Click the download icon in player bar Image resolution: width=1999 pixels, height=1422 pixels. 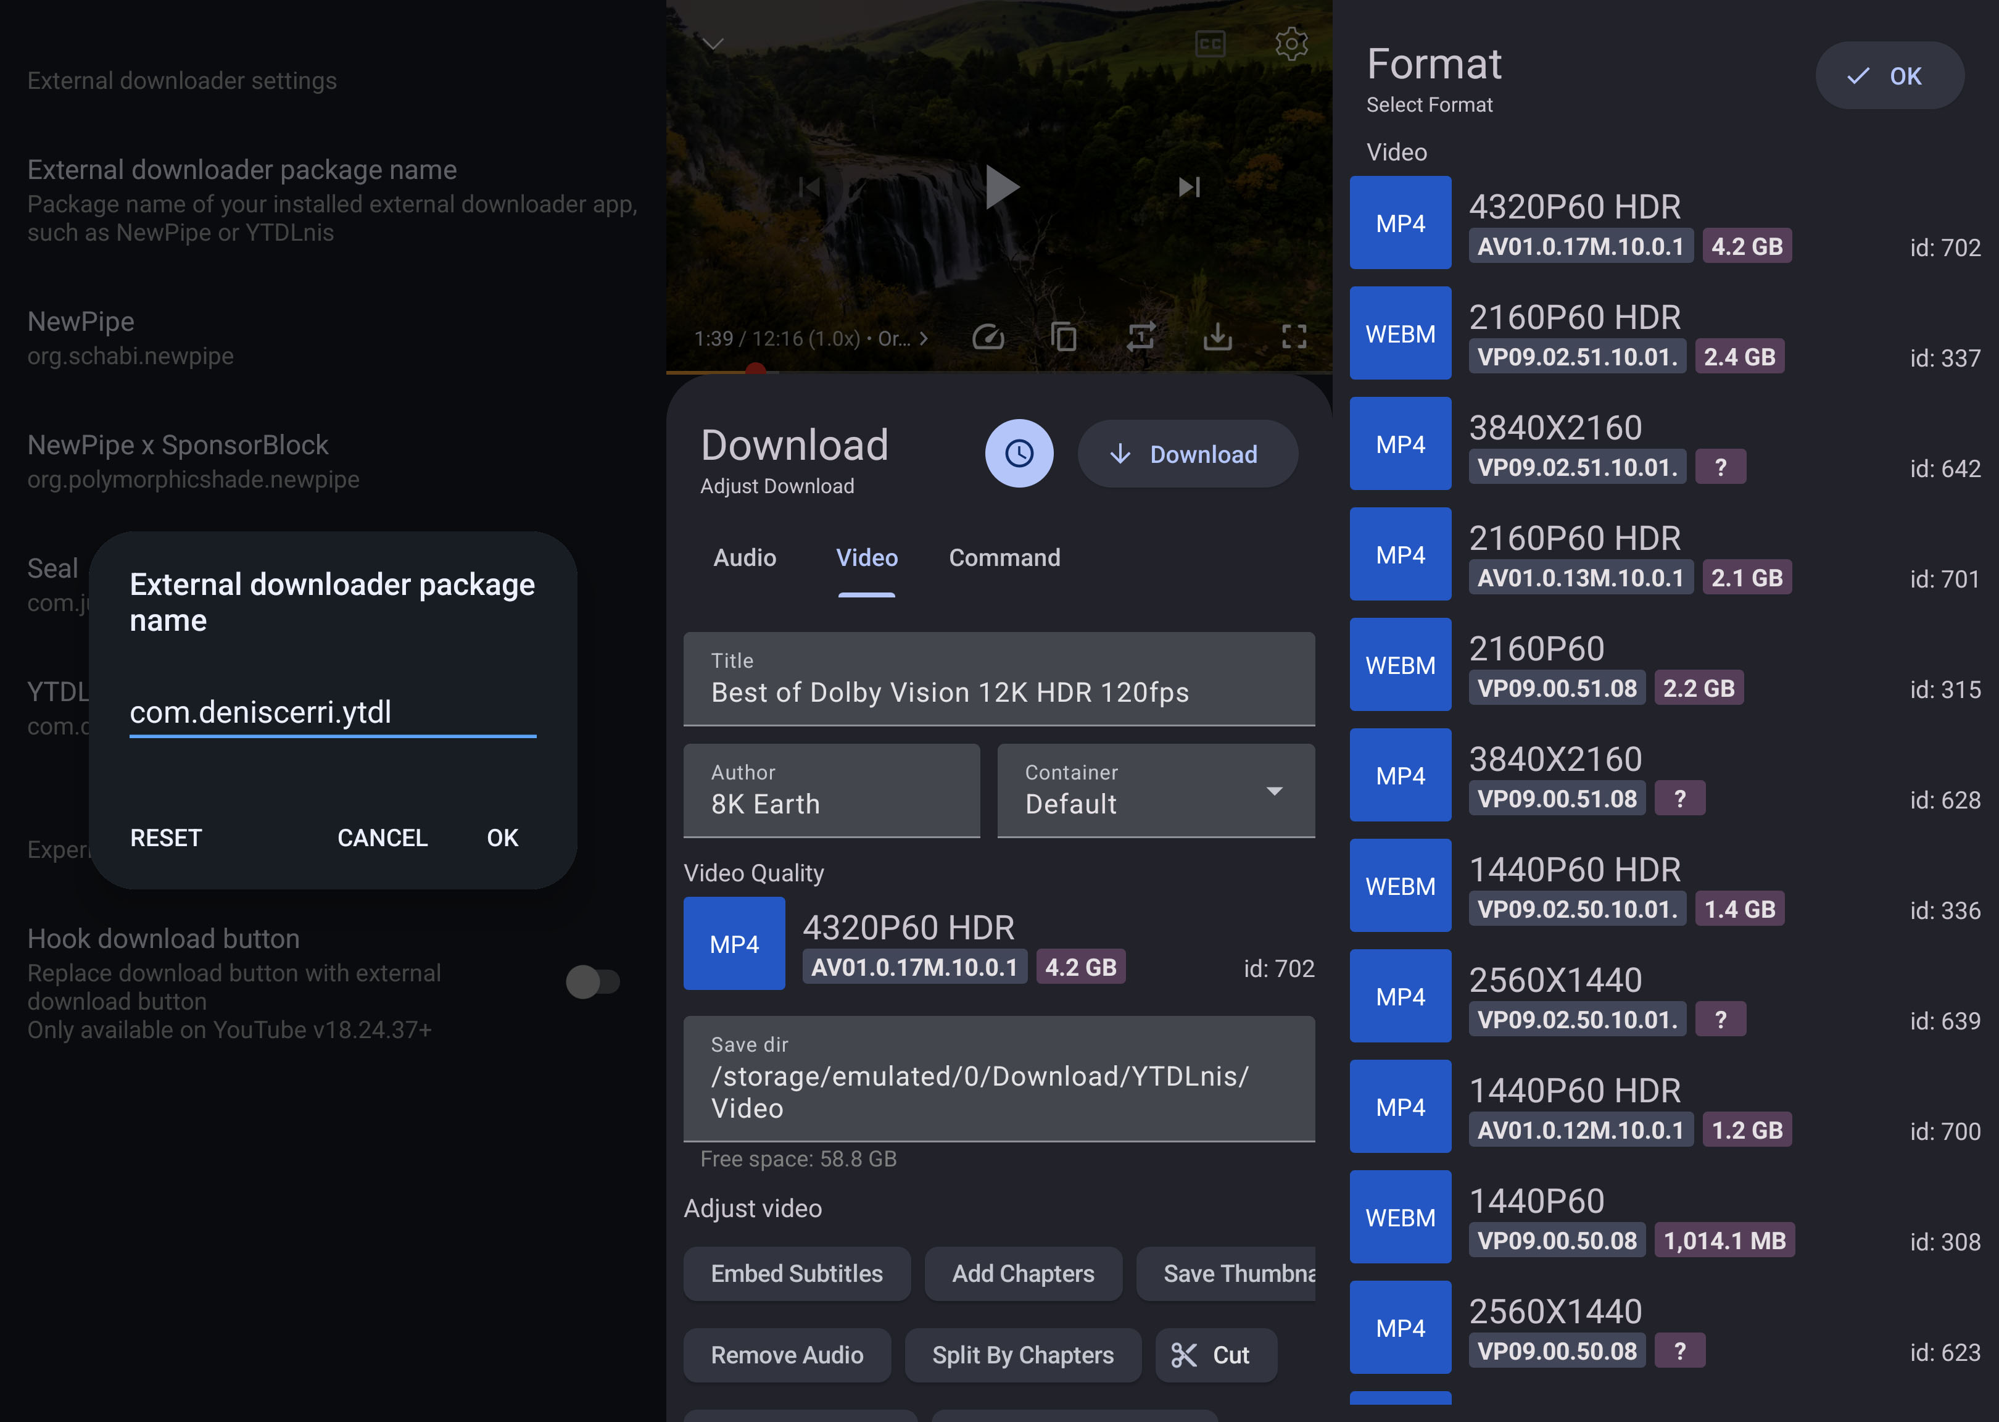point(1217,337)
